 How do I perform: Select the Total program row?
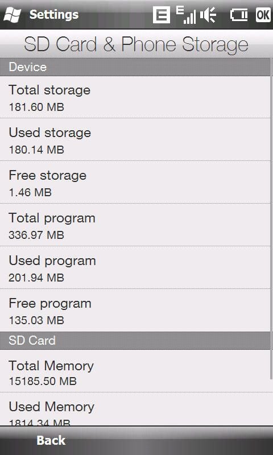click(x=135, y=225)
